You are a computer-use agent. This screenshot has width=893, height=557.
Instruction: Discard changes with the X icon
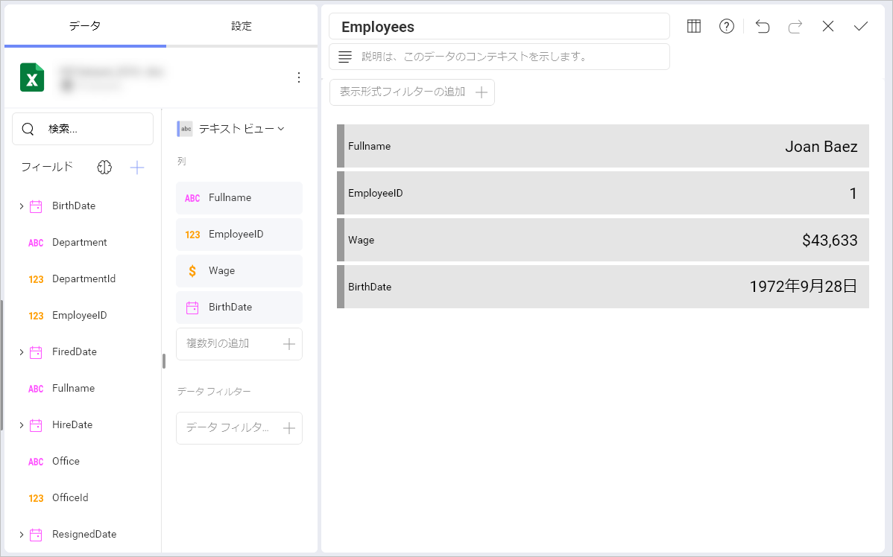(x=828, y=26)
